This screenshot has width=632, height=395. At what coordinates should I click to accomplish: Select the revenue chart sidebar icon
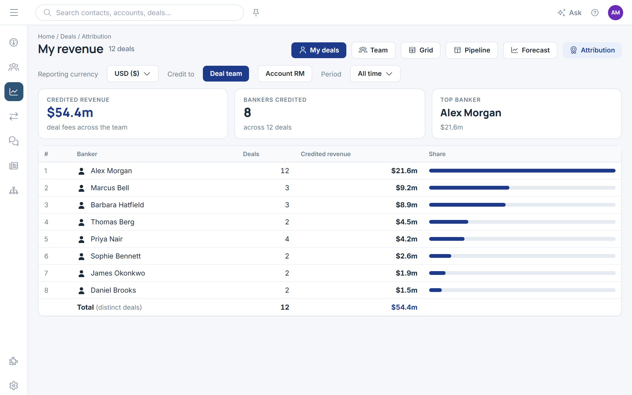click(x=14, y=92)
